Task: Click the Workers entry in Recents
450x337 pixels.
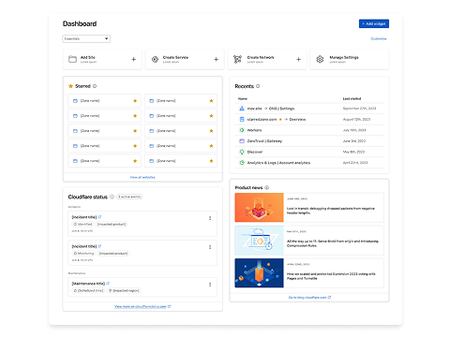Action: pos(254,130)
